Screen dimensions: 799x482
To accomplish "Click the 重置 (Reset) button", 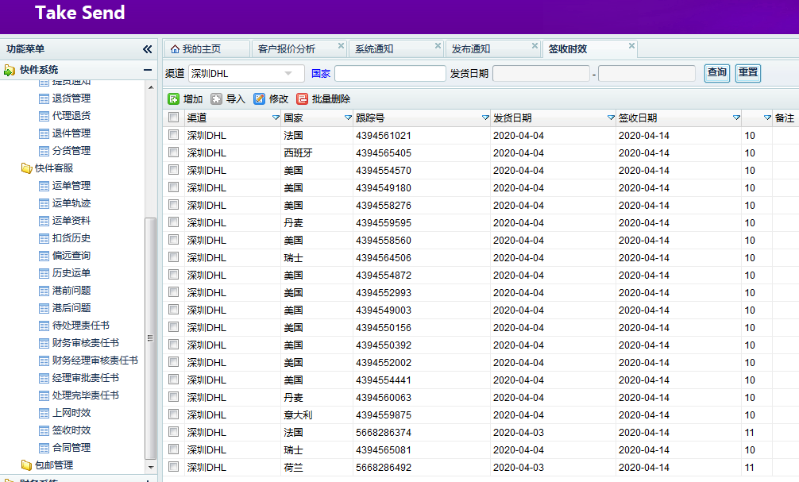I will click(x=747, y=73).
